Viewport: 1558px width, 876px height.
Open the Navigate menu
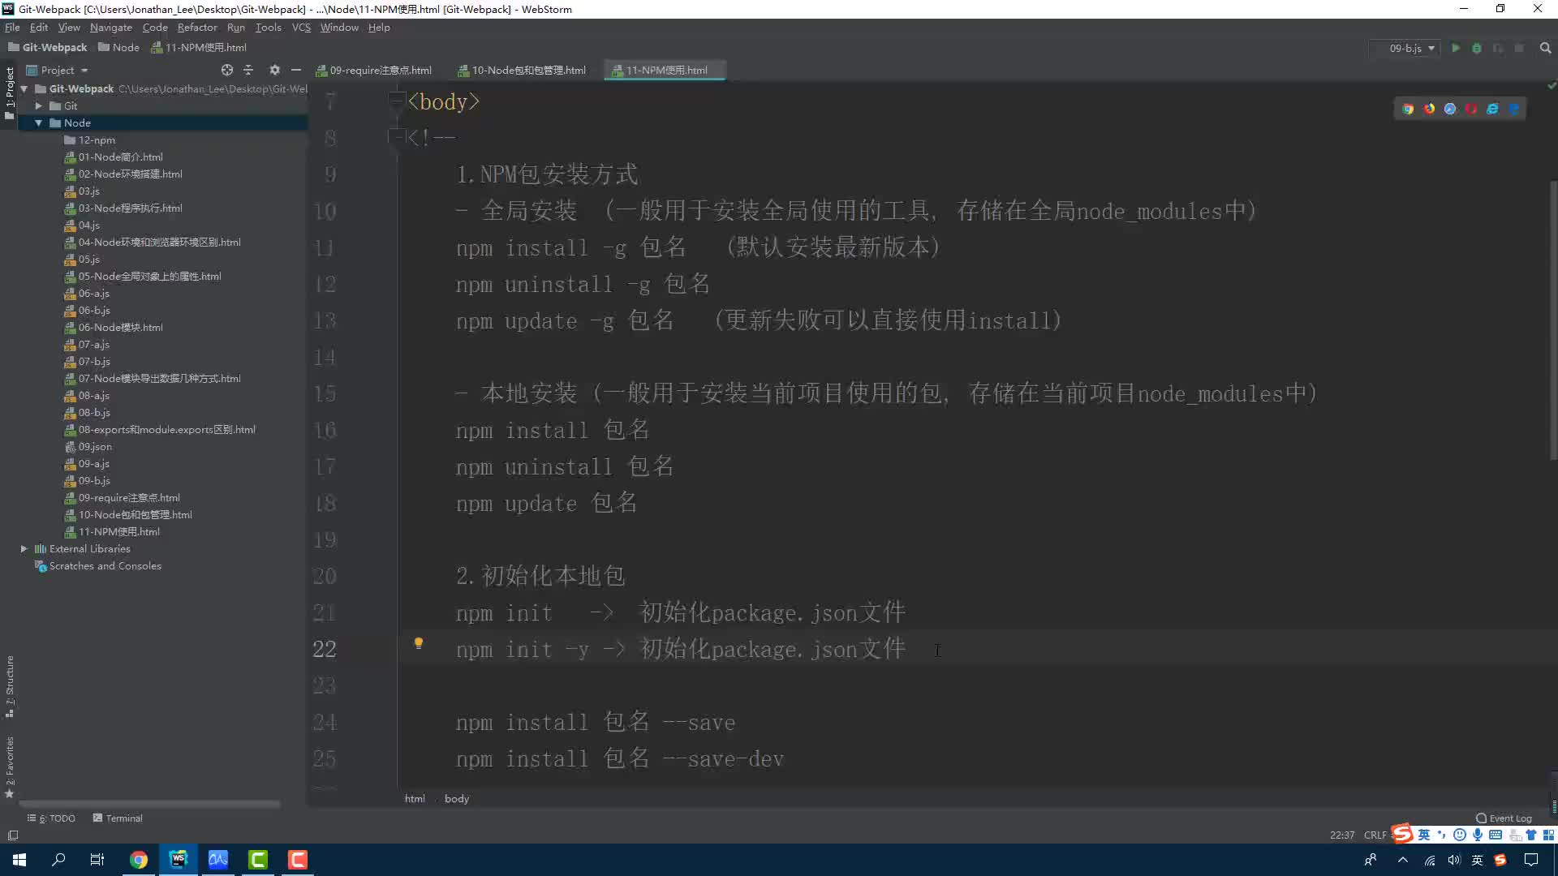click(110, 28)
